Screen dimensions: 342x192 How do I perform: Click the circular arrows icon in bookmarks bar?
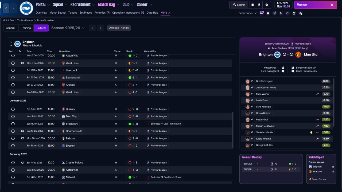(x=287, y=13)
